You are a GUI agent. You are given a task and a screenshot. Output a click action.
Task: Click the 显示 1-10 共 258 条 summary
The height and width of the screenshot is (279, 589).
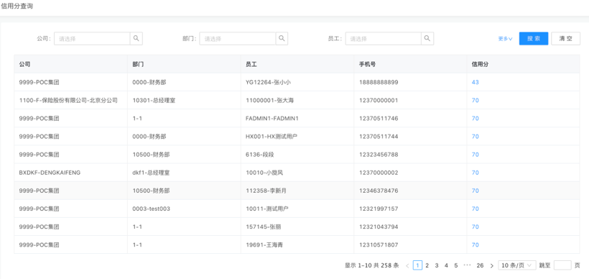[x=372, y=265]
